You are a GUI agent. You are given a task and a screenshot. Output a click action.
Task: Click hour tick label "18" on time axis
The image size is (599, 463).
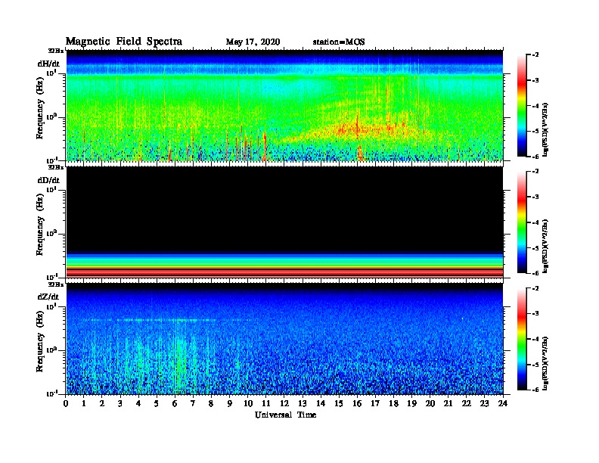(393, 403)
